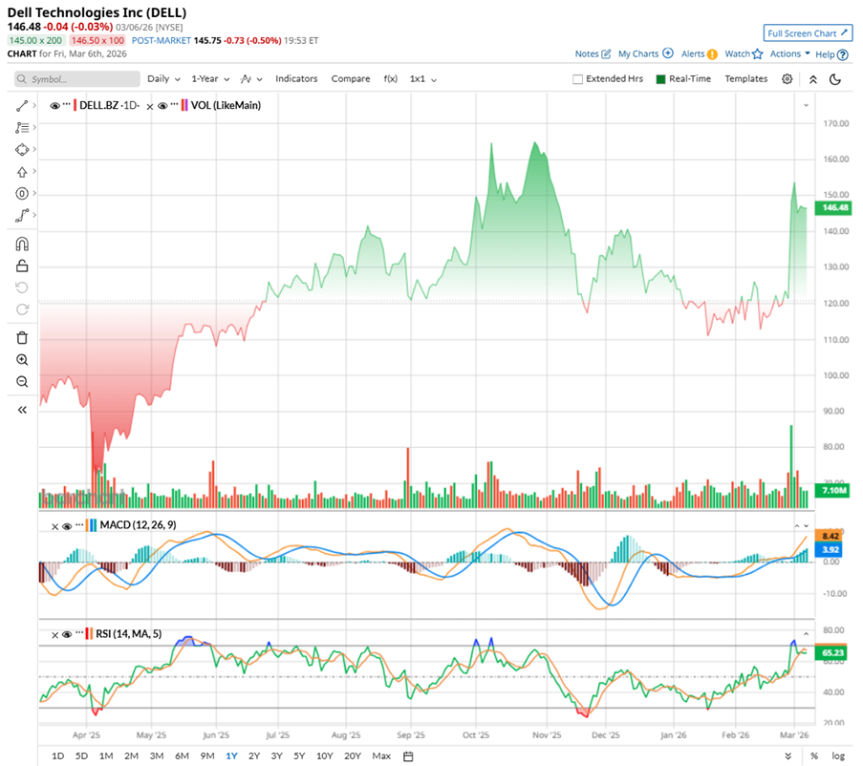Image resolution: width=863 pixels, height=766 pixels.
Task: Open the 1-Year period dropdown
Action: [x=210, y=78]
